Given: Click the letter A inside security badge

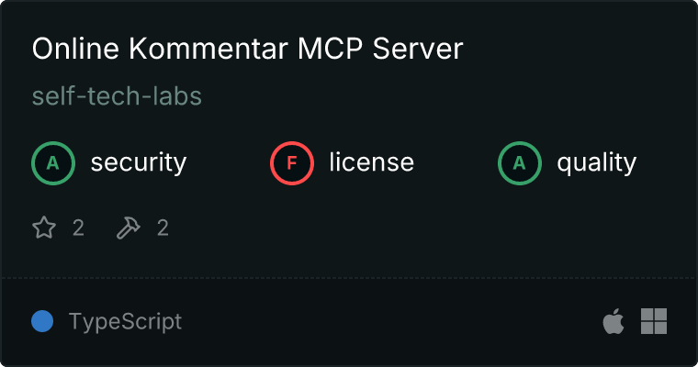Looking at the screenshot, I should point(53,163).
